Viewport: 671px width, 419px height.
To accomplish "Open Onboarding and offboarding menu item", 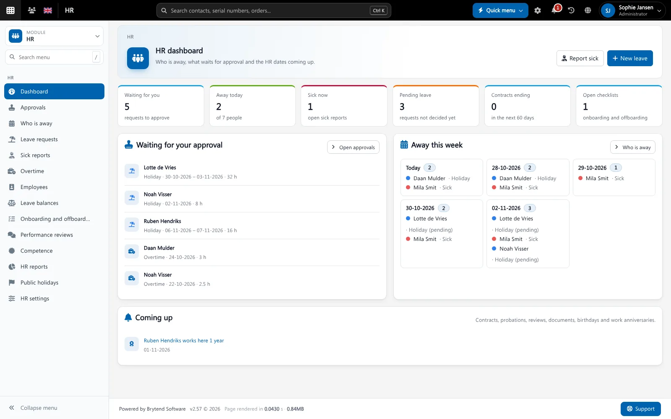I will point(54,219).
